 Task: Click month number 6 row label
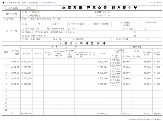click(6, 89)
